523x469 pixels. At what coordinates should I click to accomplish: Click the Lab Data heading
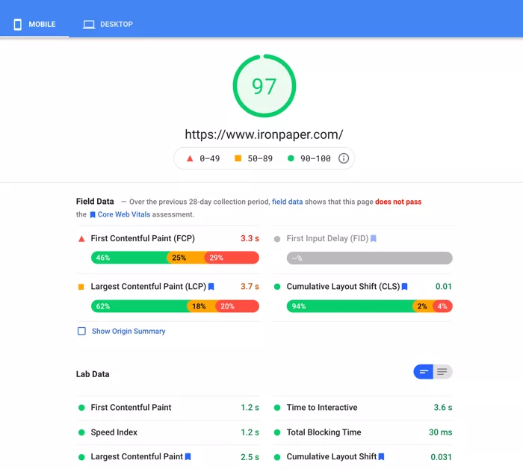[x=93, y=374]
